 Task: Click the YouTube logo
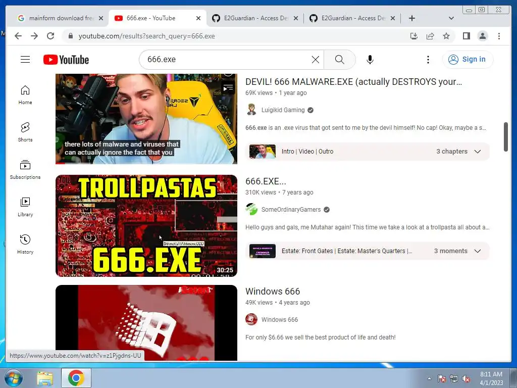click(66, 60)
